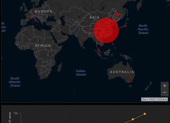Click the red case dot over Japan

tap(125, 26)
